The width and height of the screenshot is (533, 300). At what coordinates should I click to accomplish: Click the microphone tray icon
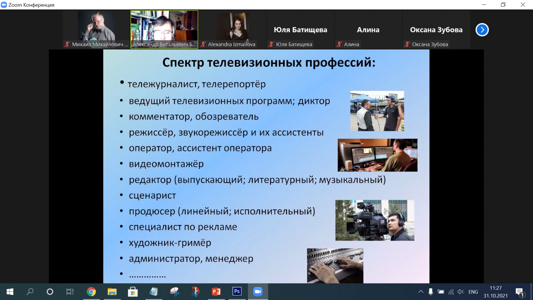(431, 292)
